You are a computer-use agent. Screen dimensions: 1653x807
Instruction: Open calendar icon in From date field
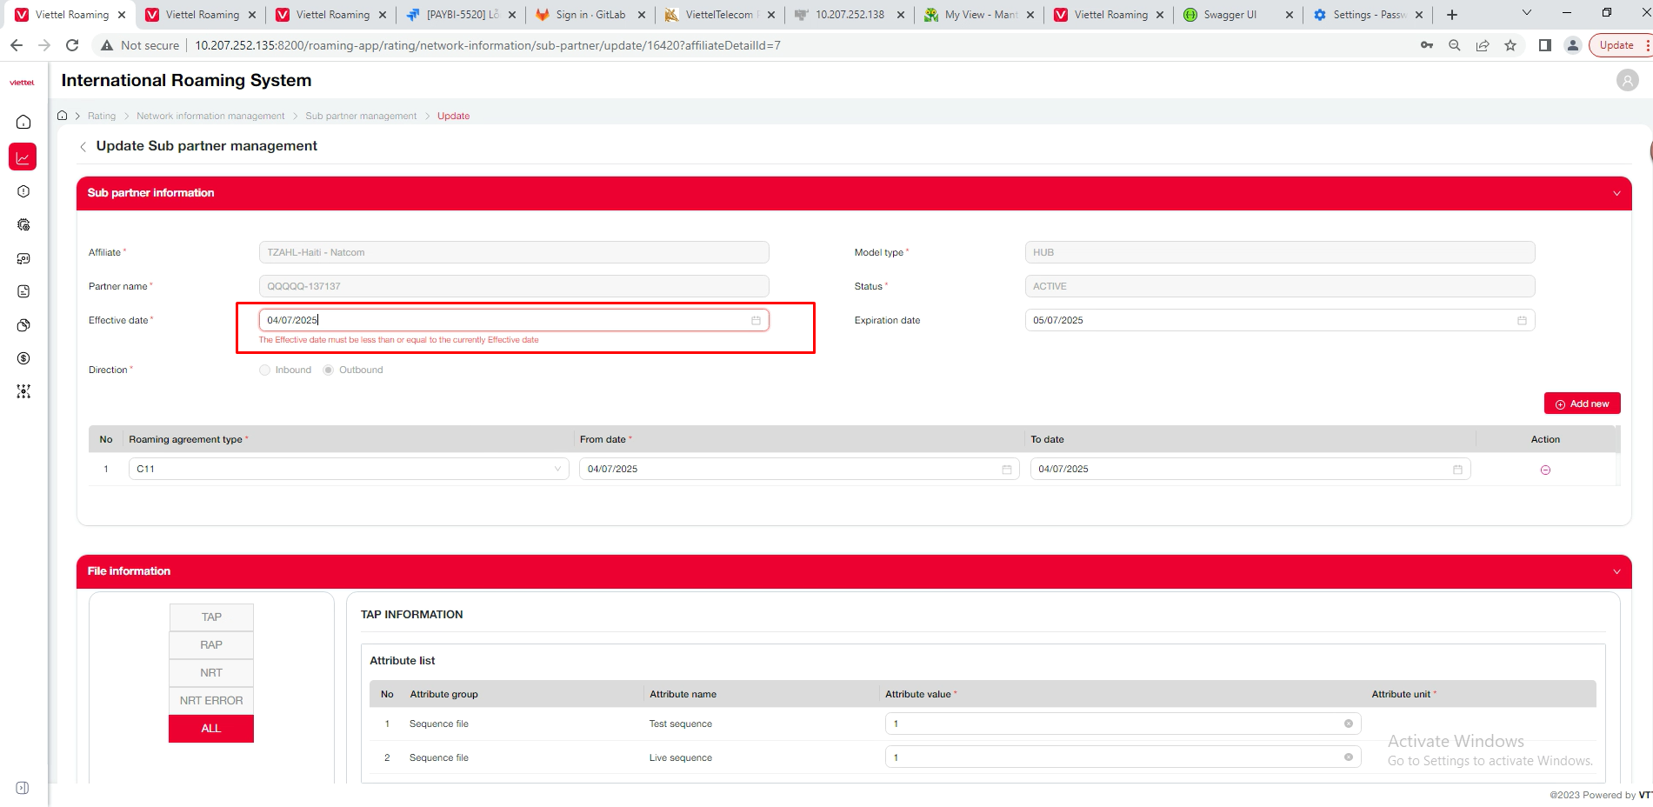coord(1006,470)
